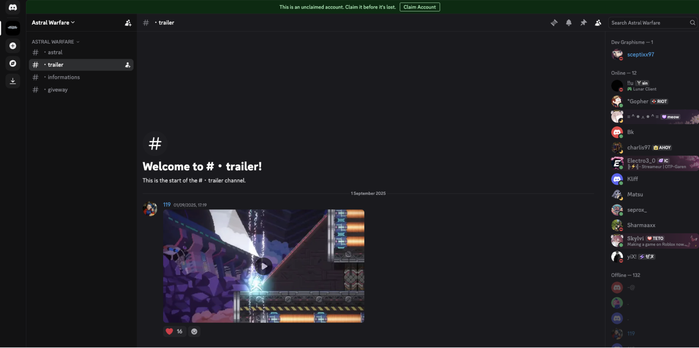Open Threads icon in channel header
Viewport: 699px width, 348px height.
point(554,23)
